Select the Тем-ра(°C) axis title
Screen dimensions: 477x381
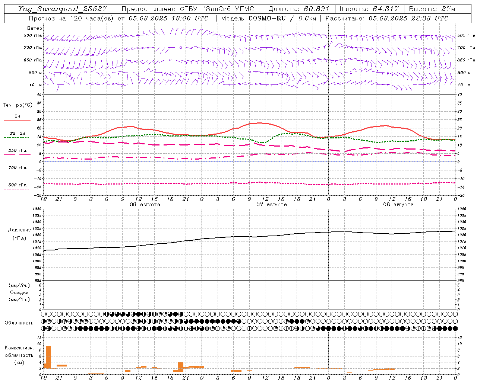(18, 105)
